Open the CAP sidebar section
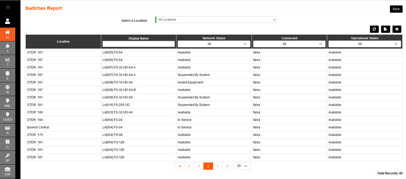Viewport: 406px width, 179px height. [8, 171]
